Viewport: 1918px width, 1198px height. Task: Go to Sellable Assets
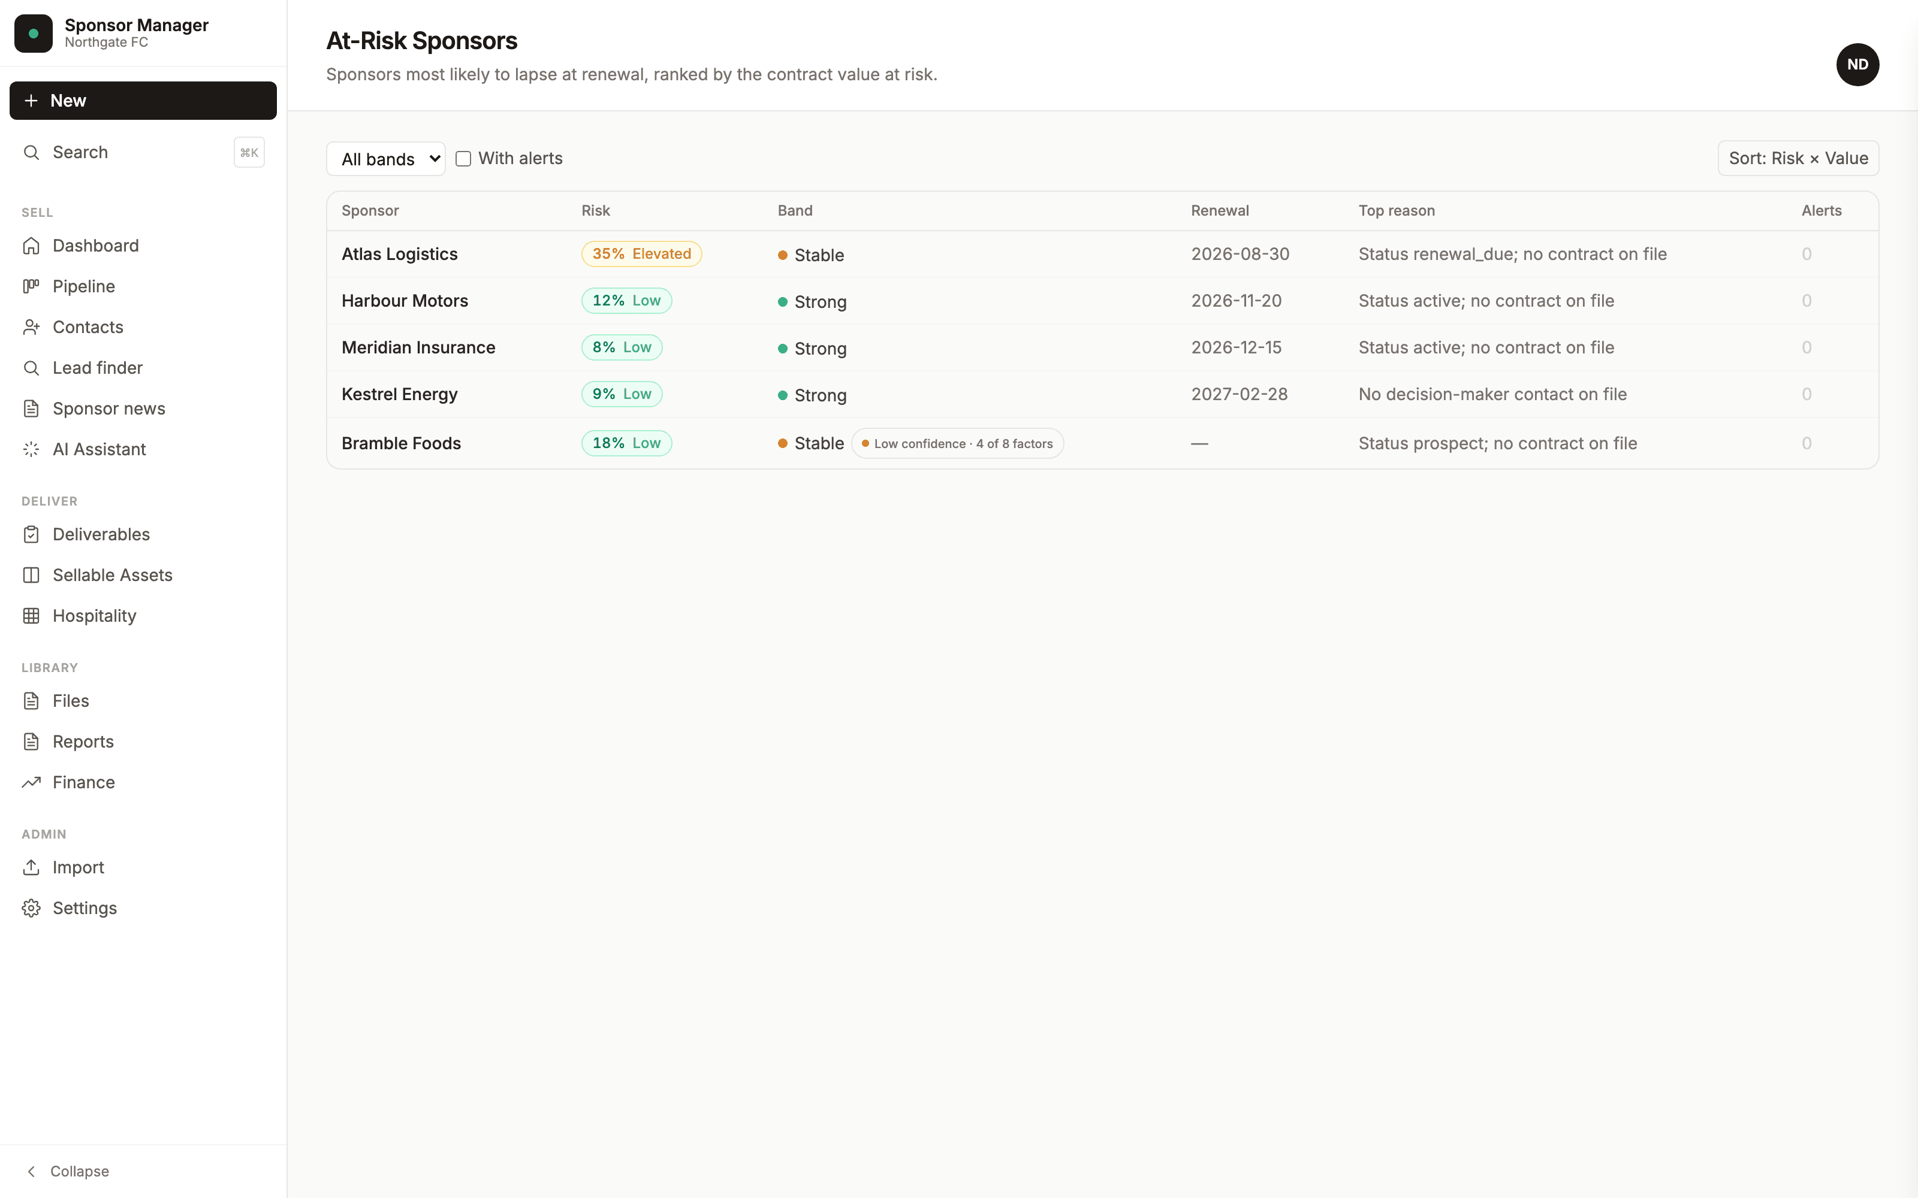click(x=143, y=575)
